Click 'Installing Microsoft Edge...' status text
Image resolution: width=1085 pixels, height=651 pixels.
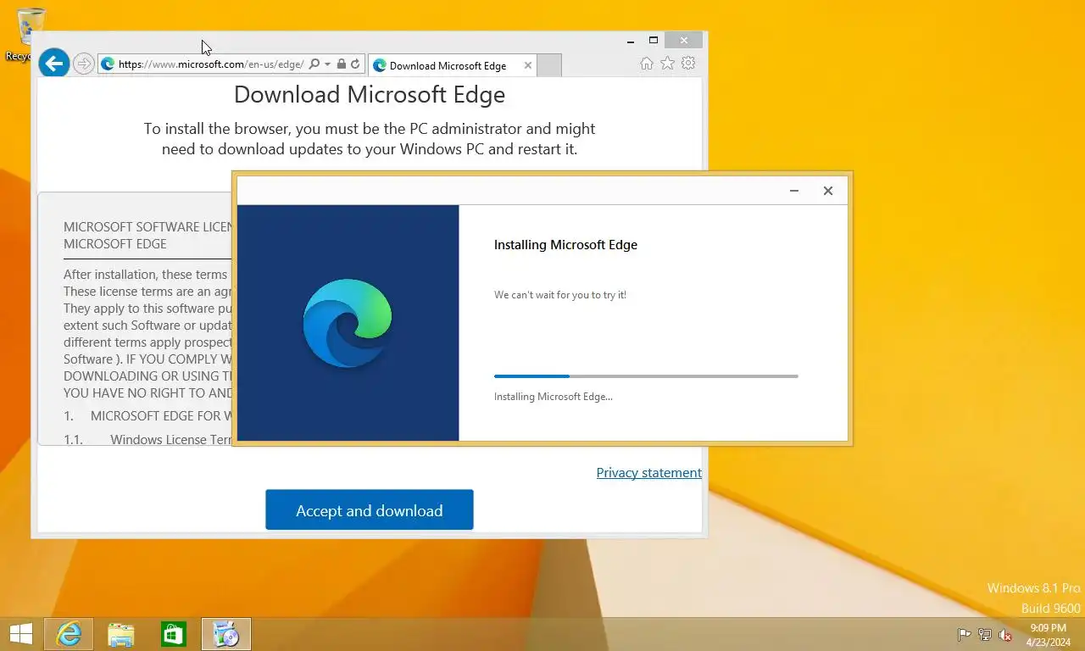553,397
